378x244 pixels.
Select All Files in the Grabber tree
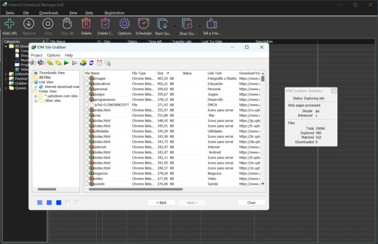point(45,77)
